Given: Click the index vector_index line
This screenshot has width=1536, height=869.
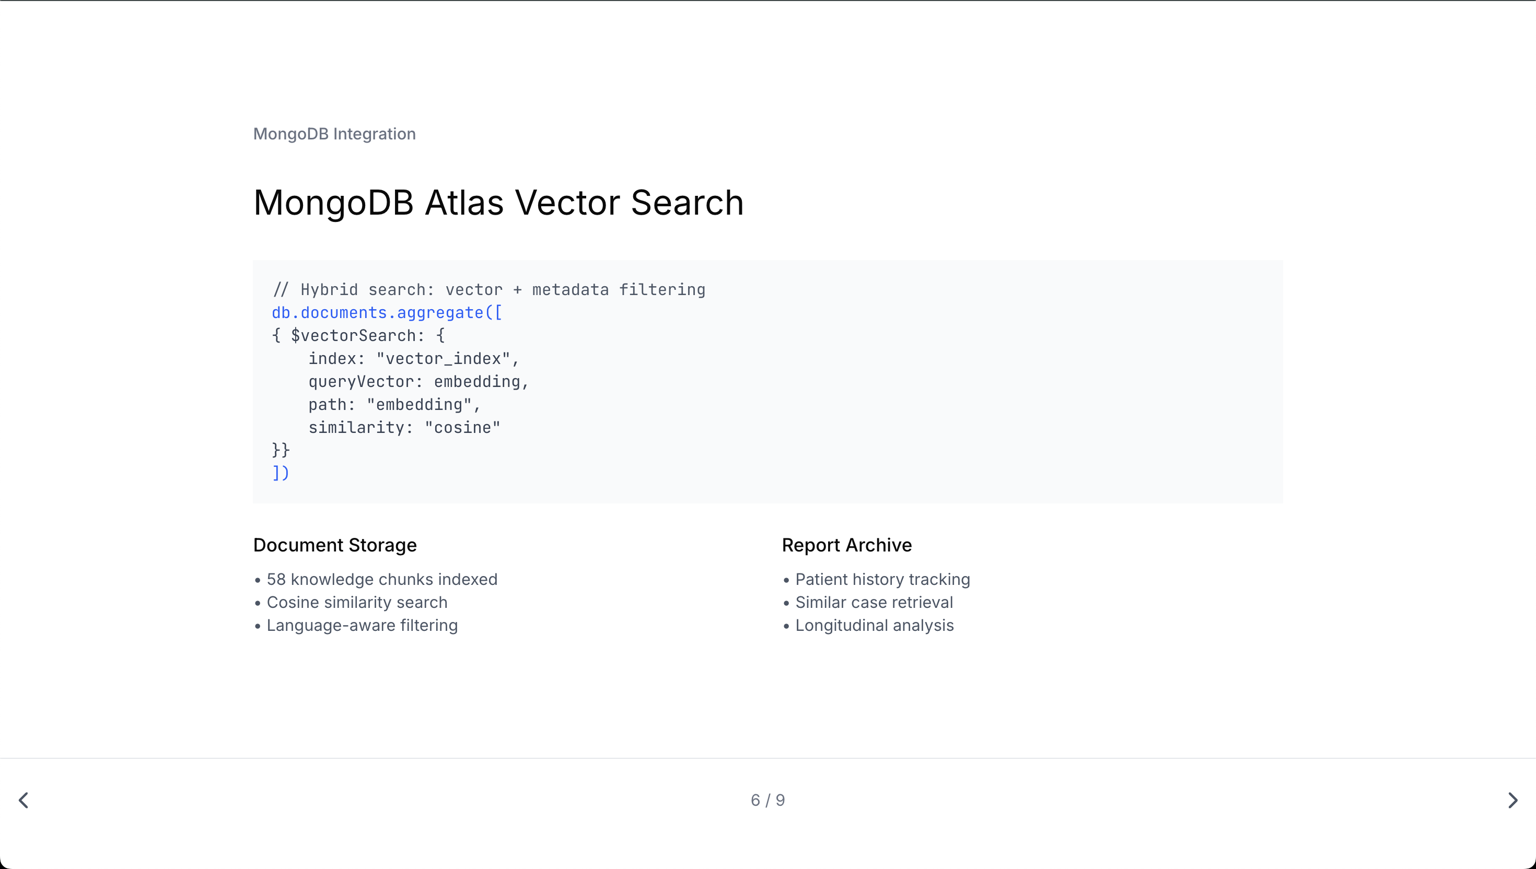Looking at the screenshot, I should coord(414,359).
